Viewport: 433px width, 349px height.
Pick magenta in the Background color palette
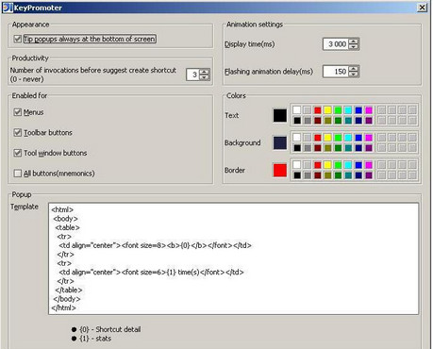pos(369,138)
